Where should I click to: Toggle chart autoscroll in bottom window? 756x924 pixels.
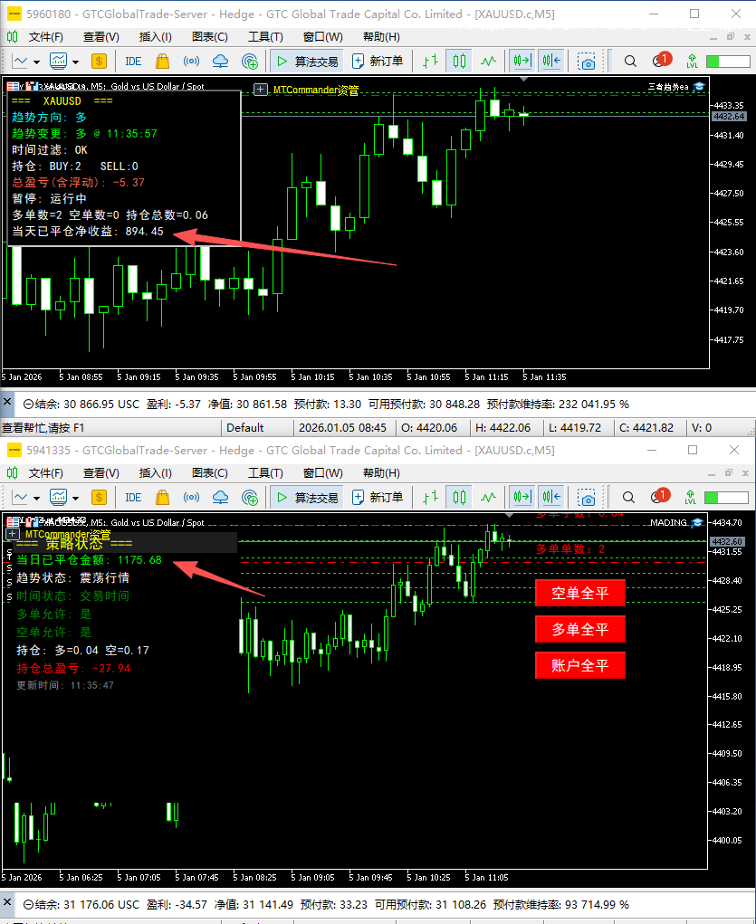coord(552,498)
